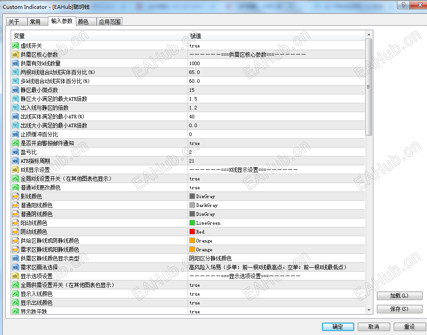
Task: Open the Orange value for 供给区静线或阴静线颜色
Action: click(276, 241)
